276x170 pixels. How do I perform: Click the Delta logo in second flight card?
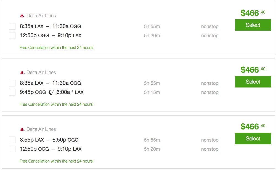click(22, 73)
